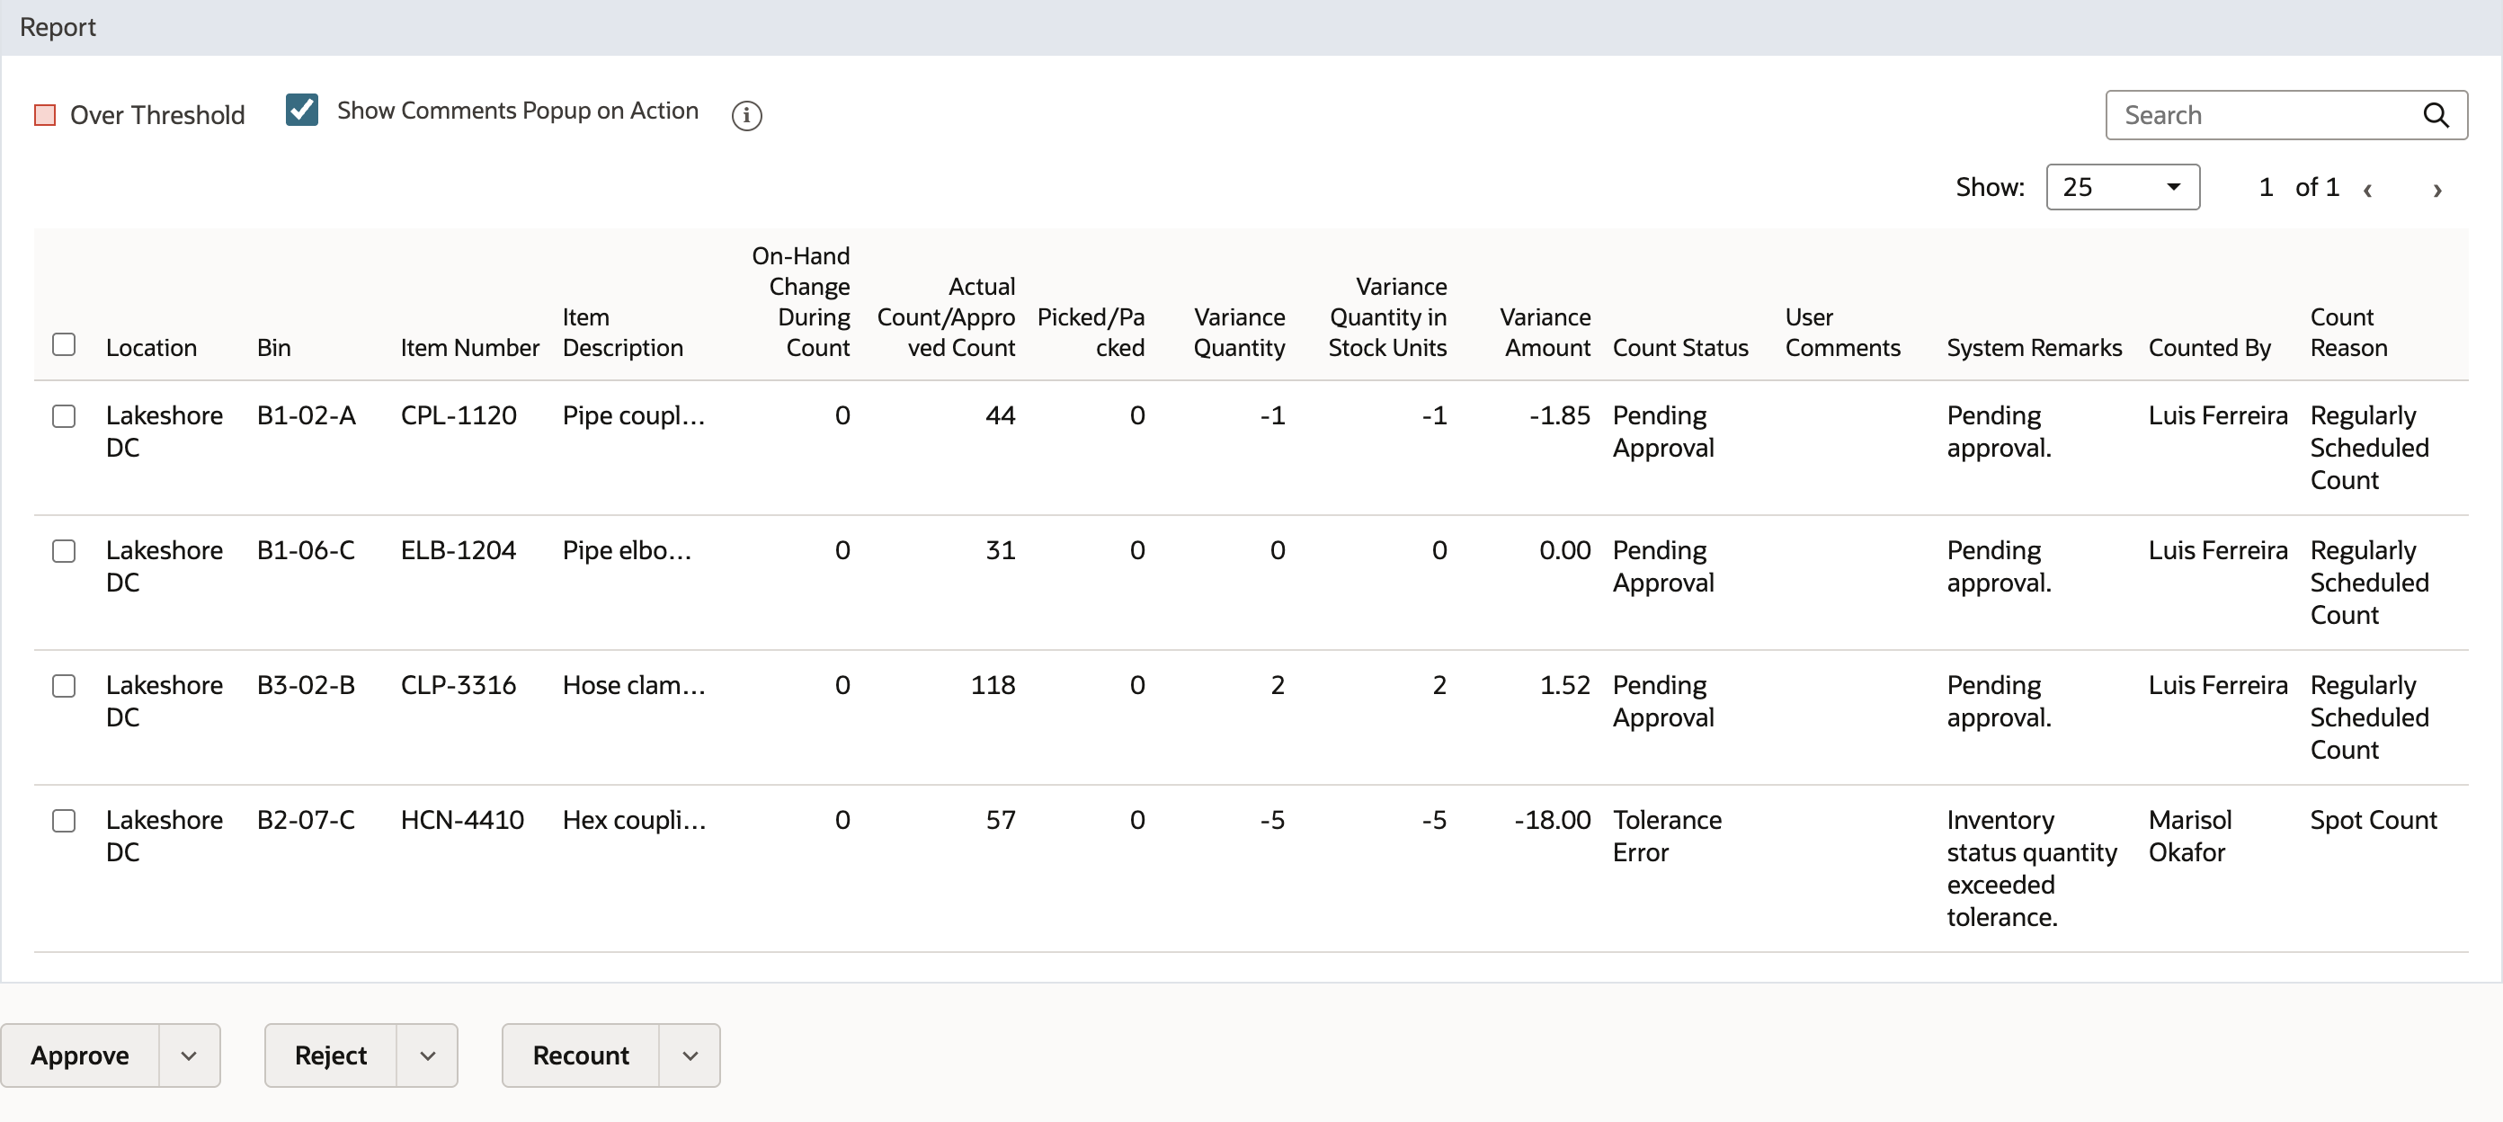Toggle Show Comments Popup on Action checkbox

(x=302, y=110)
